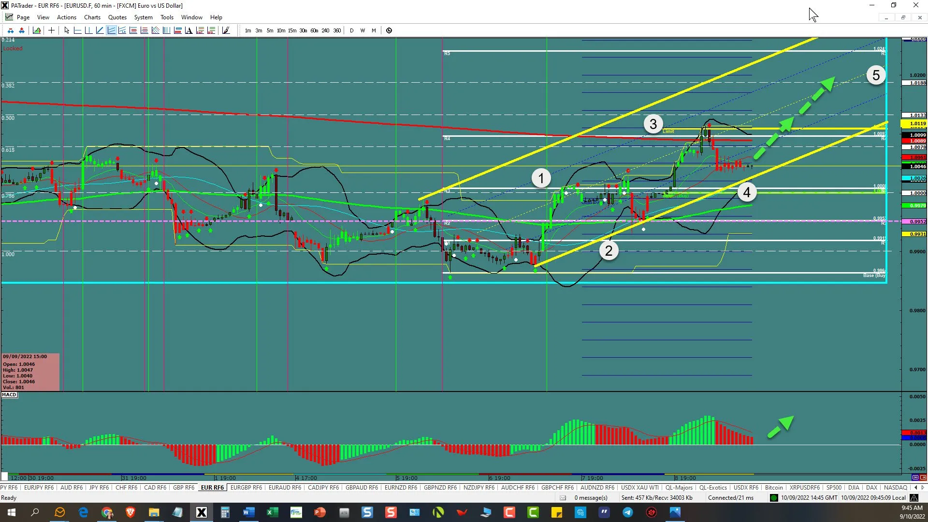Click the MACD indicator label
928x522 pixels.
[9, 395]
